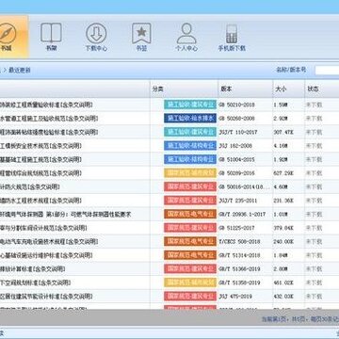Screen dimensions: 339x339
Task: Select the version cell GB 51004-2015
Action: click(236, 159)
